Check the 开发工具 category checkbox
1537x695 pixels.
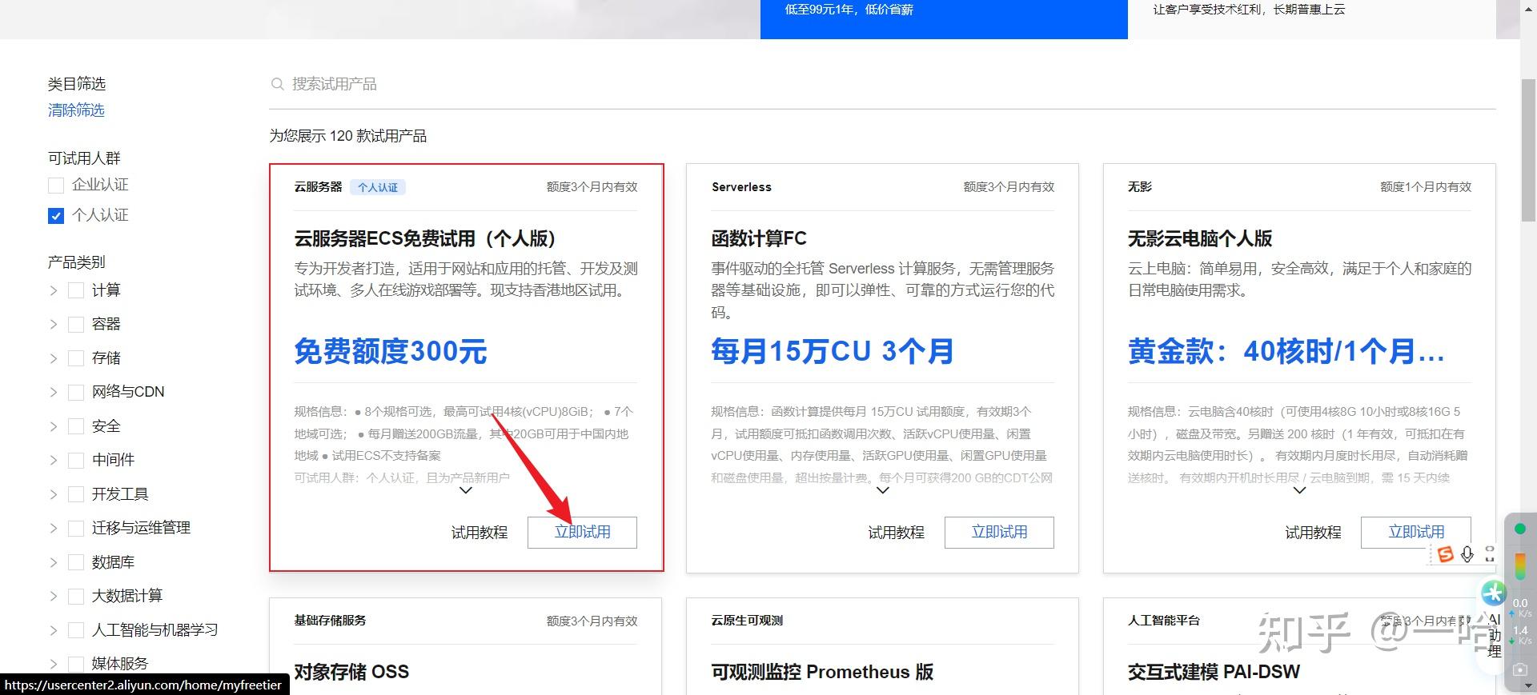point(76,494)
